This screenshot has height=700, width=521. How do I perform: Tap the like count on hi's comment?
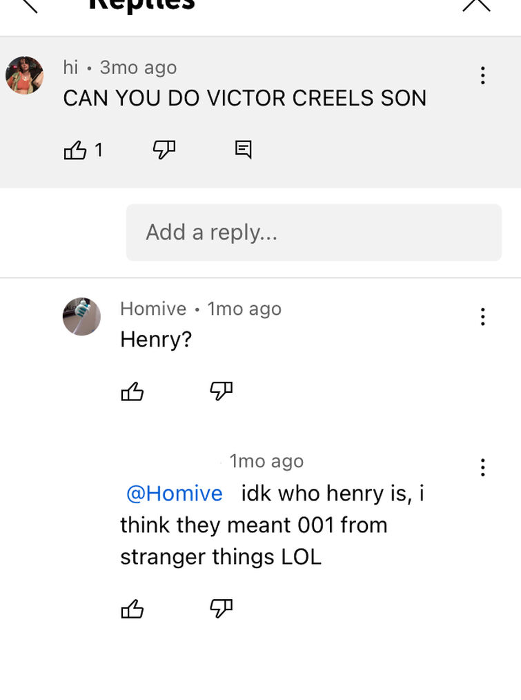pyautogui.click(x=99, y=150)
